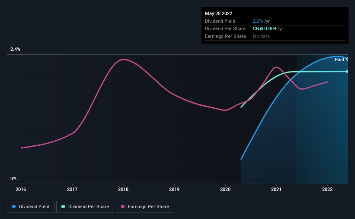The image size is (355, 219).
Task: Click the pink Earnings Per Share legend dot
Action: click(123, 206)
